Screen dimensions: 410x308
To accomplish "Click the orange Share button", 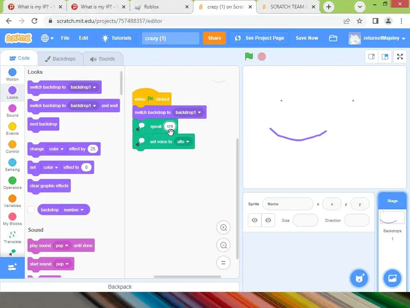I will click(215, 38).
